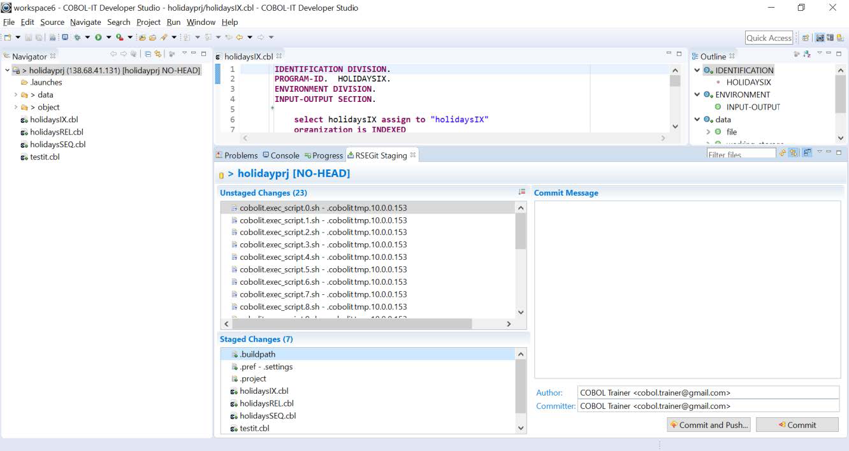Open the Navigate menu

[85, 22]
